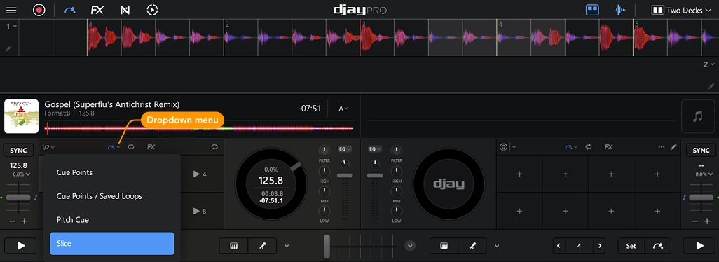This screenshot has height=262, width=719.
Task: Switch deck 1 to the loop tab icon
Action: click(131, 147)
